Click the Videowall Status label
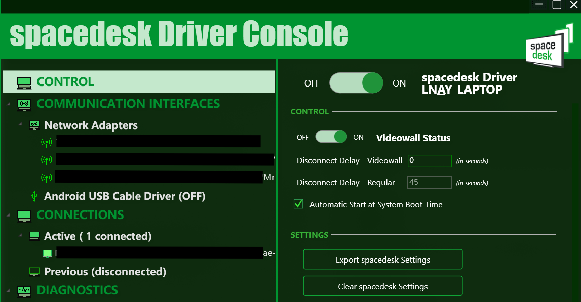The width and height of the screenshot is (581, 302). 413,138
